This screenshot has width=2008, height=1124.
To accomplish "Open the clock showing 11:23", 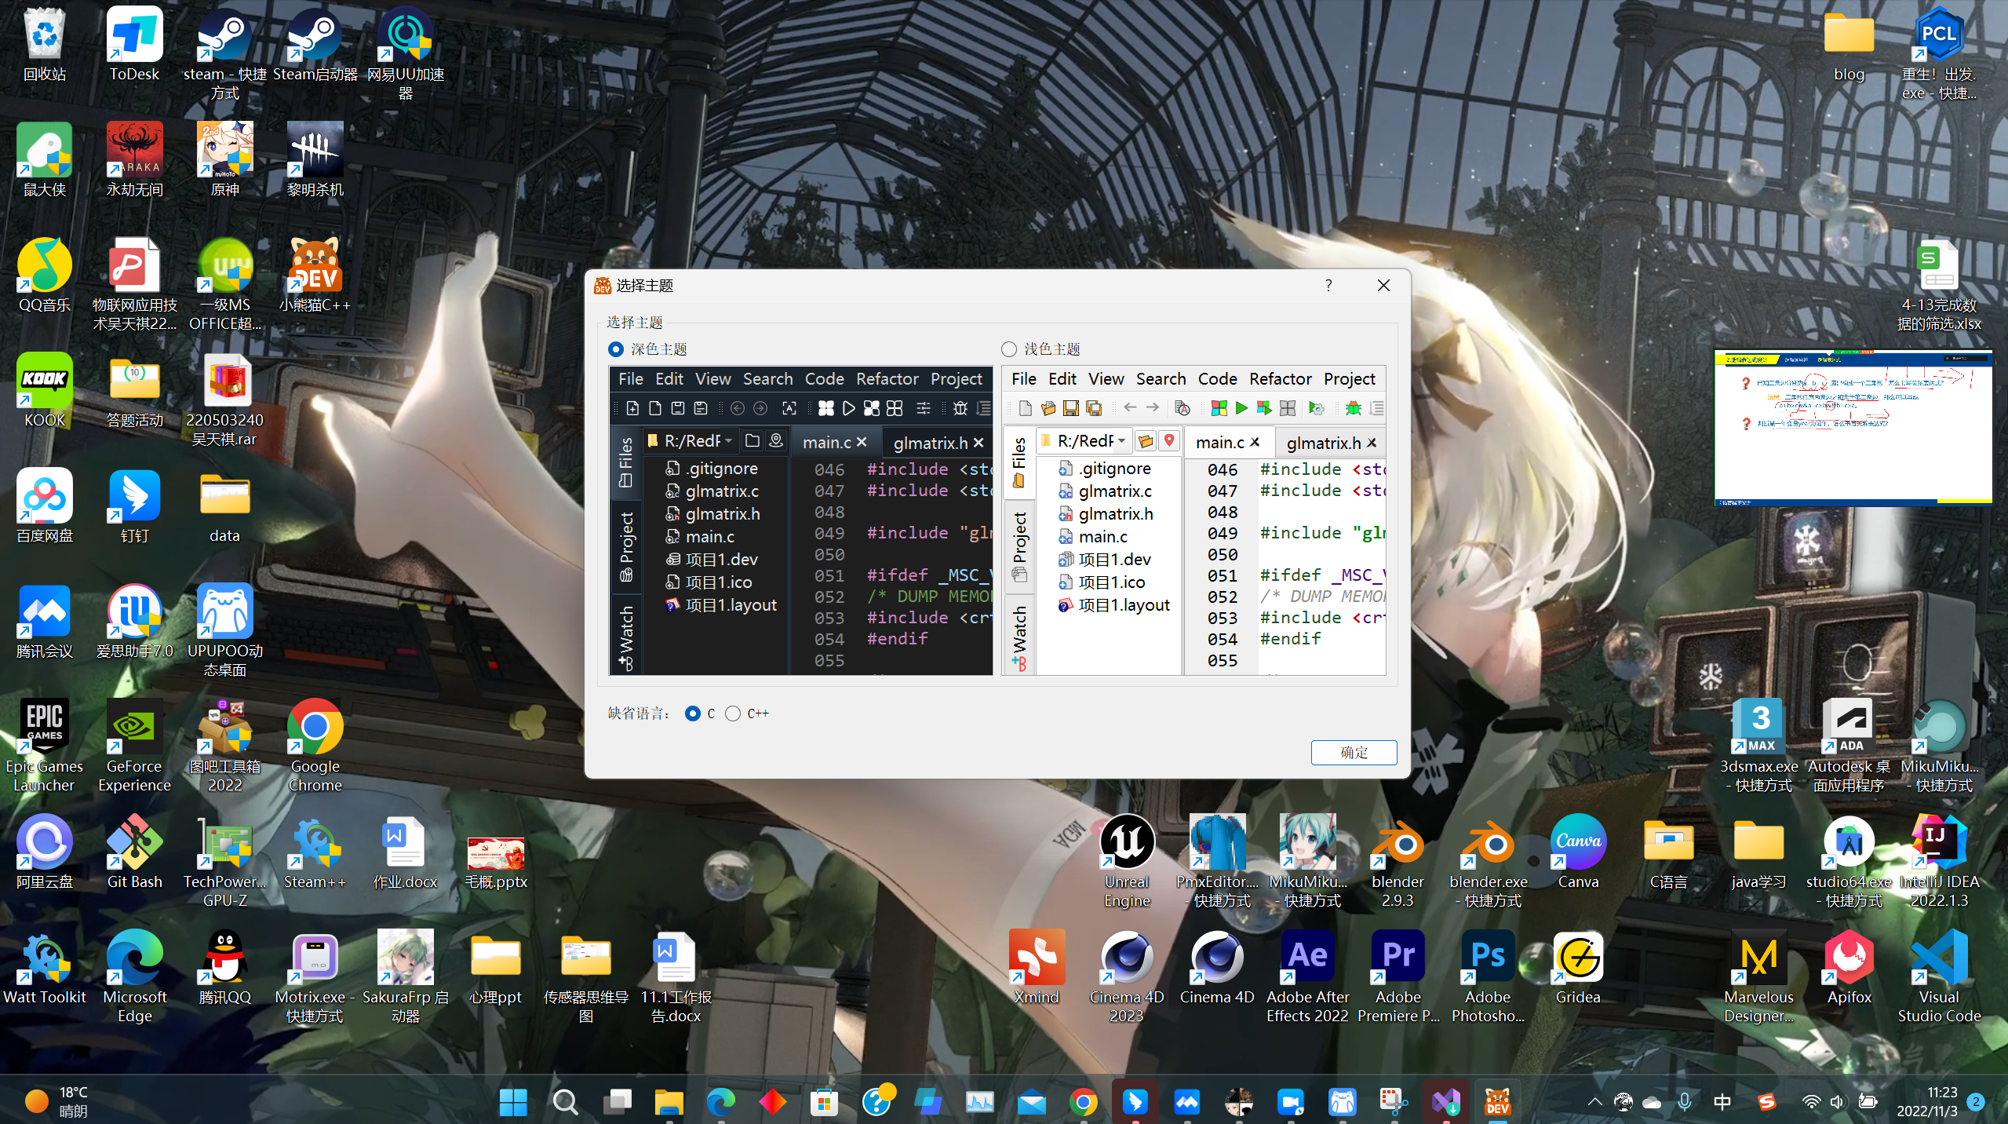I will click(1926, 1102).
